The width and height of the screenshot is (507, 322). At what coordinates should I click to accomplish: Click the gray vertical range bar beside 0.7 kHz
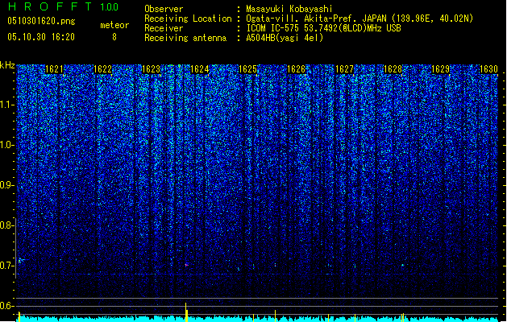click(15, 248)
